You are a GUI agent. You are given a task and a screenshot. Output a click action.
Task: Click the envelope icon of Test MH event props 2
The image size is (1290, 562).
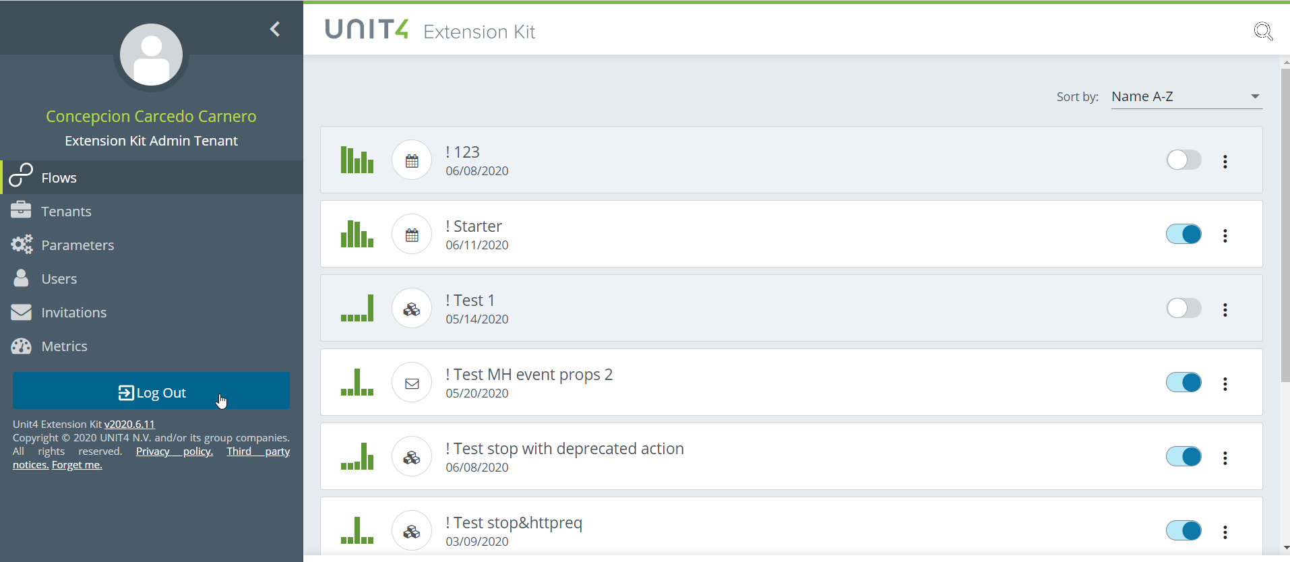[412, 383]
